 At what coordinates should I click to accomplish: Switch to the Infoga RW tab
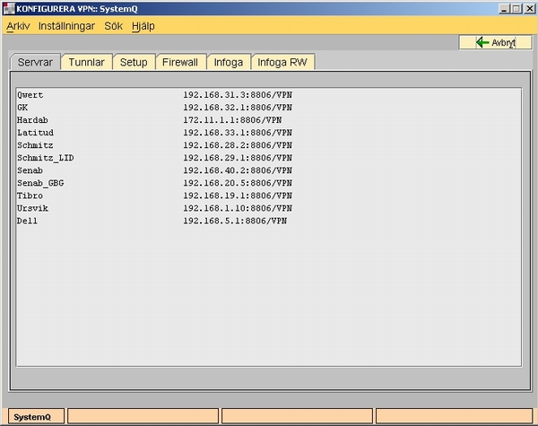282,62
